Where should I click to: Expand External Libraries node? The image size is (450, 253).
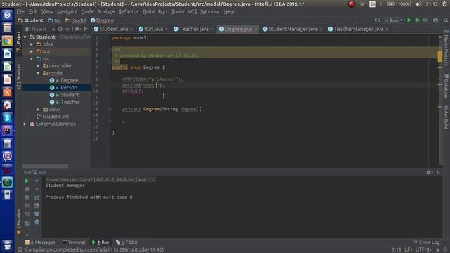click(25, 124)
